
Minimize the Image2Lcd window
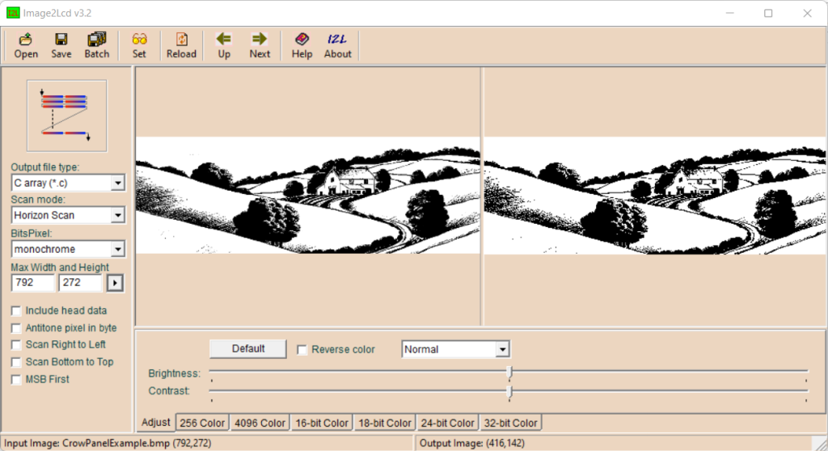[730, 13]
